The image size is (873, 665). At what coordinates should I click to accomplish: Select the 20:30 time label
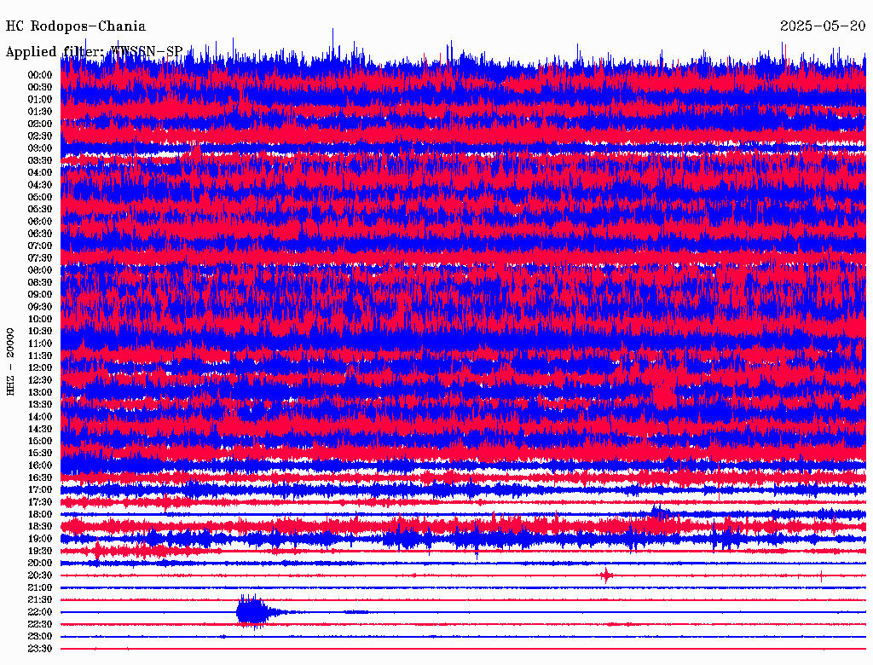coord(40,575)
